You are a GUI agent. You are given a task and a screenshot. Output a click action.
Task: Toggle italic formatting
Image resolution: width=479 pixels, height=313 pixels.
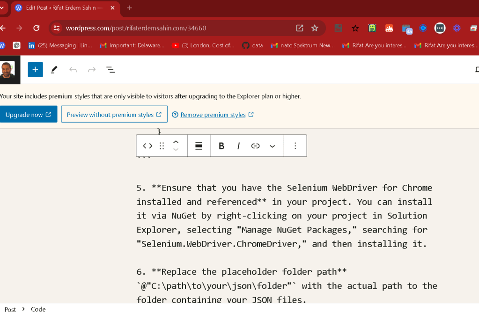click(x=238, y=146)
